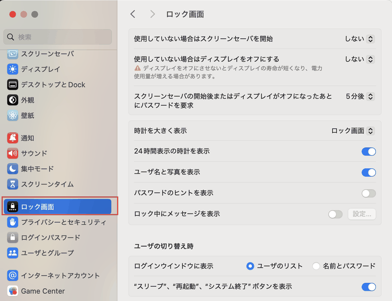Click 時計を大きく表示 label
The image size is (392, 301).
pyautogui.click(x=160, y=131)
